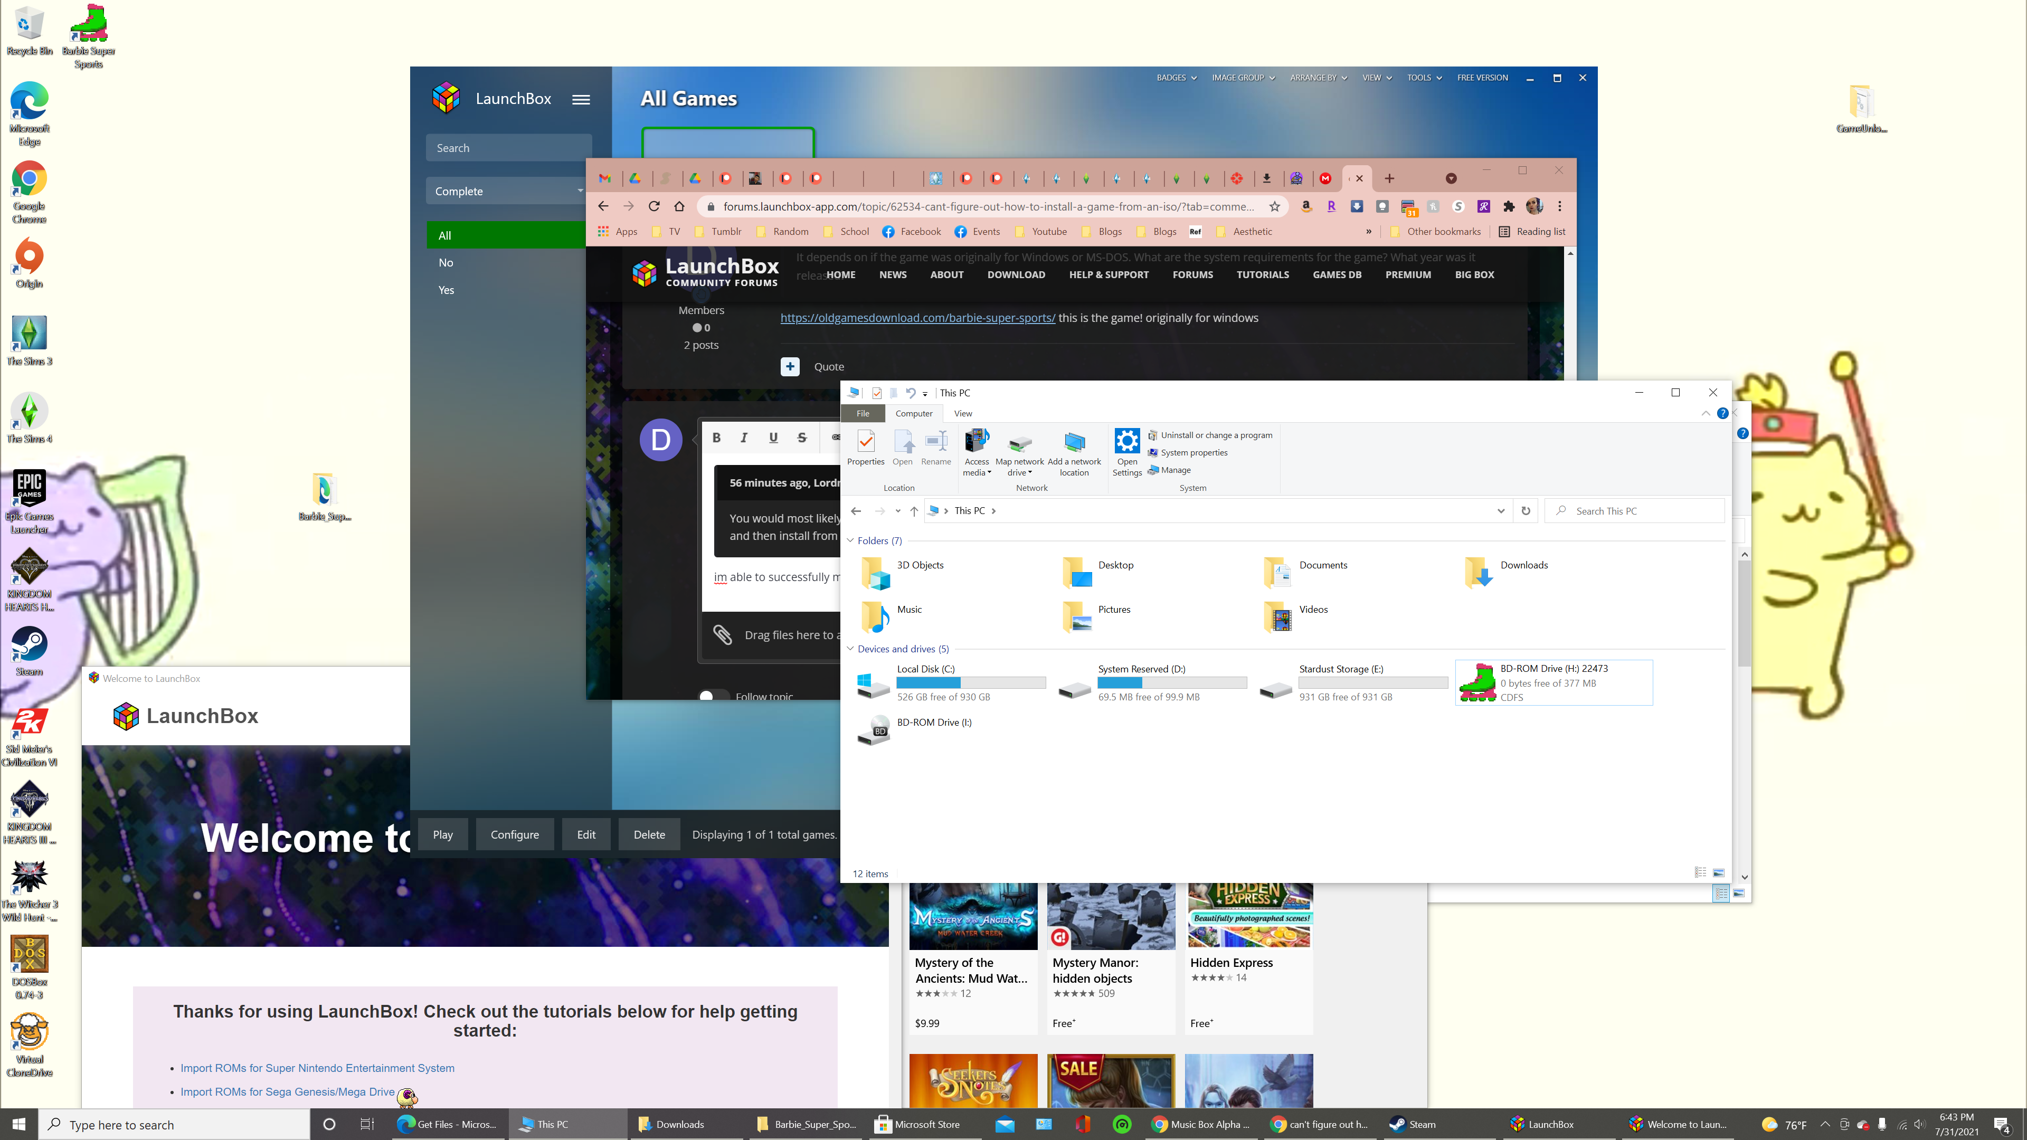Go back in Chrome
Viewport: 2027px width, 1140px height.
point(603,206)
